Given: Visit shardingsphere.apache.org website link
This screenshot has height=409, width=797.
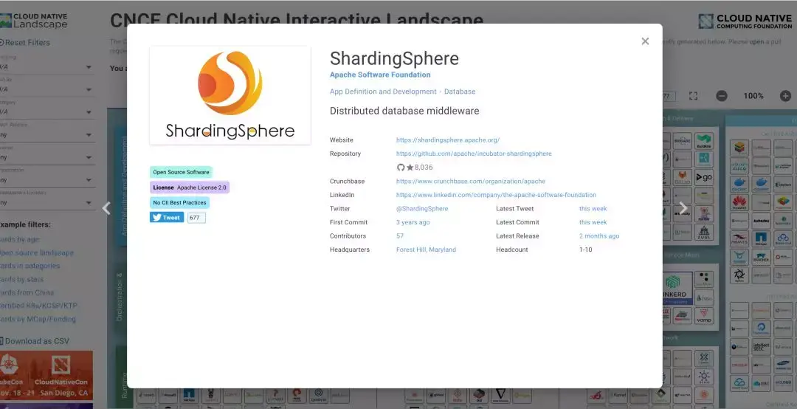Looking at the screenshot, I should click(x=448, y=140).
